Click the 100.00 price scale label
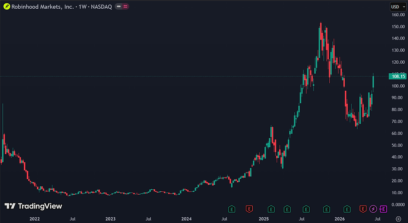This screenshot has width=408, height=223. (398, 86)
